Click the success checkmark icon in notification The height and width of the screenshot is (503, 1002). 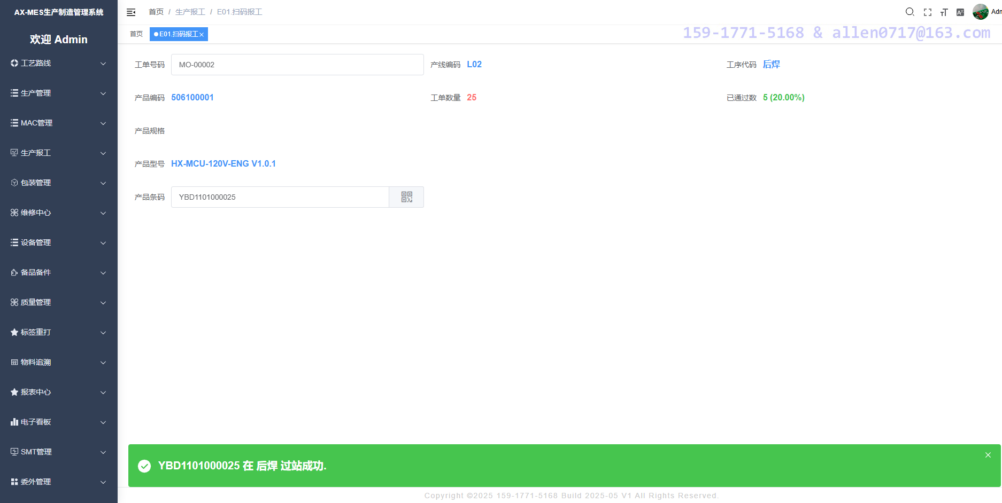pyautogui.click(x=144, y=466)
